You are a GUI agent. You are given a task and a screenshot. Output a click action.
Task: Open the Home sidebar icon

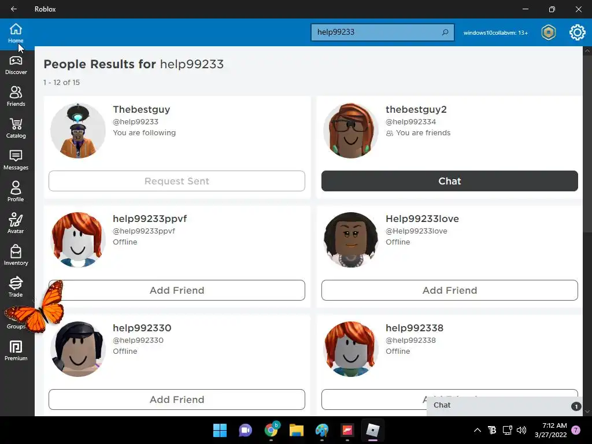pos(16,33)
